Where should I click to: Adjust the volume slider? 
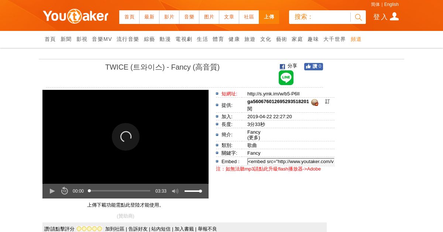point(193,191)
